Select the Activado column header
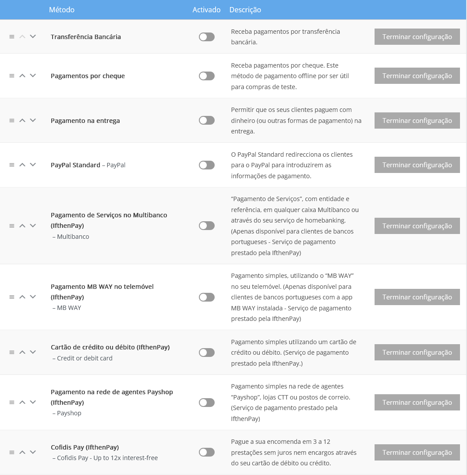This screenshot has width=467, height=475. click(x=206, y=9)
